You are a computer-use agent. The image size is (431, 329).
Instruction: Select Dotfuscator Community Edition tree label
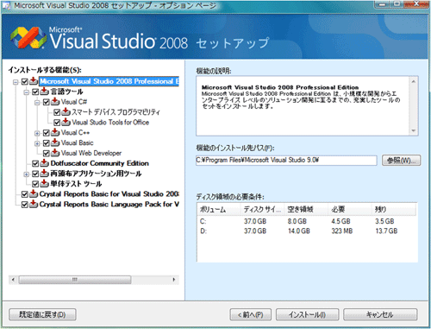99,163
